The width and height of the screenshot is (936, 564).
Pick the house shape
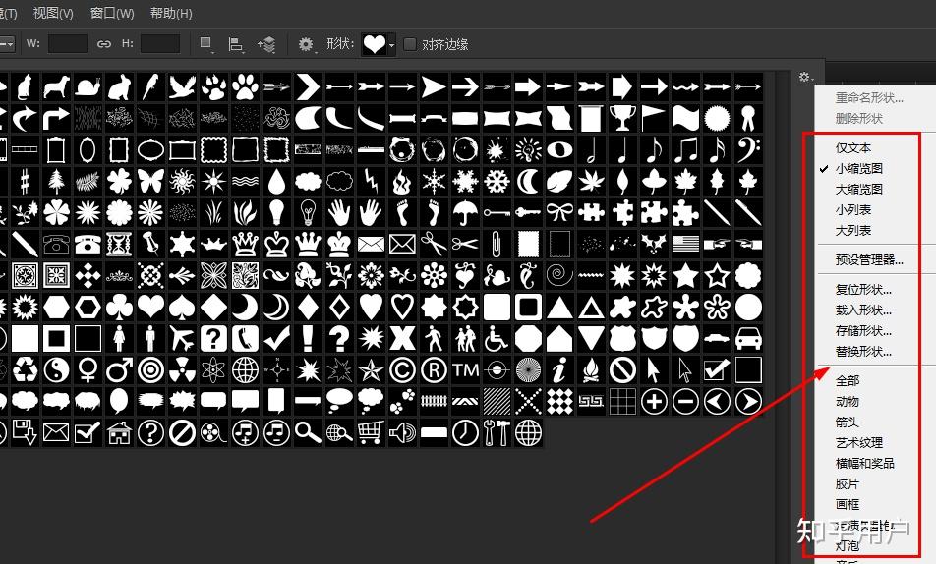point(119,432)
